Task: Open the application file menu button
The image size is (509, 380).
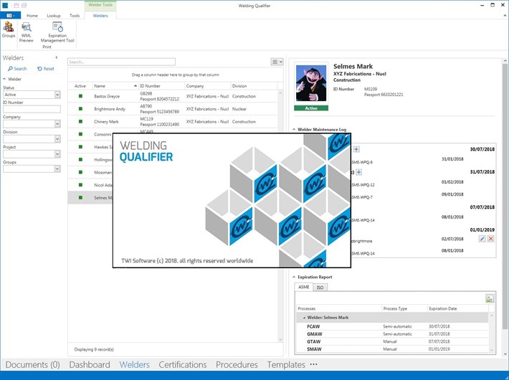Action: pos(10,15)
